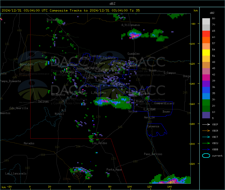Click the 'Cda_Amarilla' map label

pos(19,108)
